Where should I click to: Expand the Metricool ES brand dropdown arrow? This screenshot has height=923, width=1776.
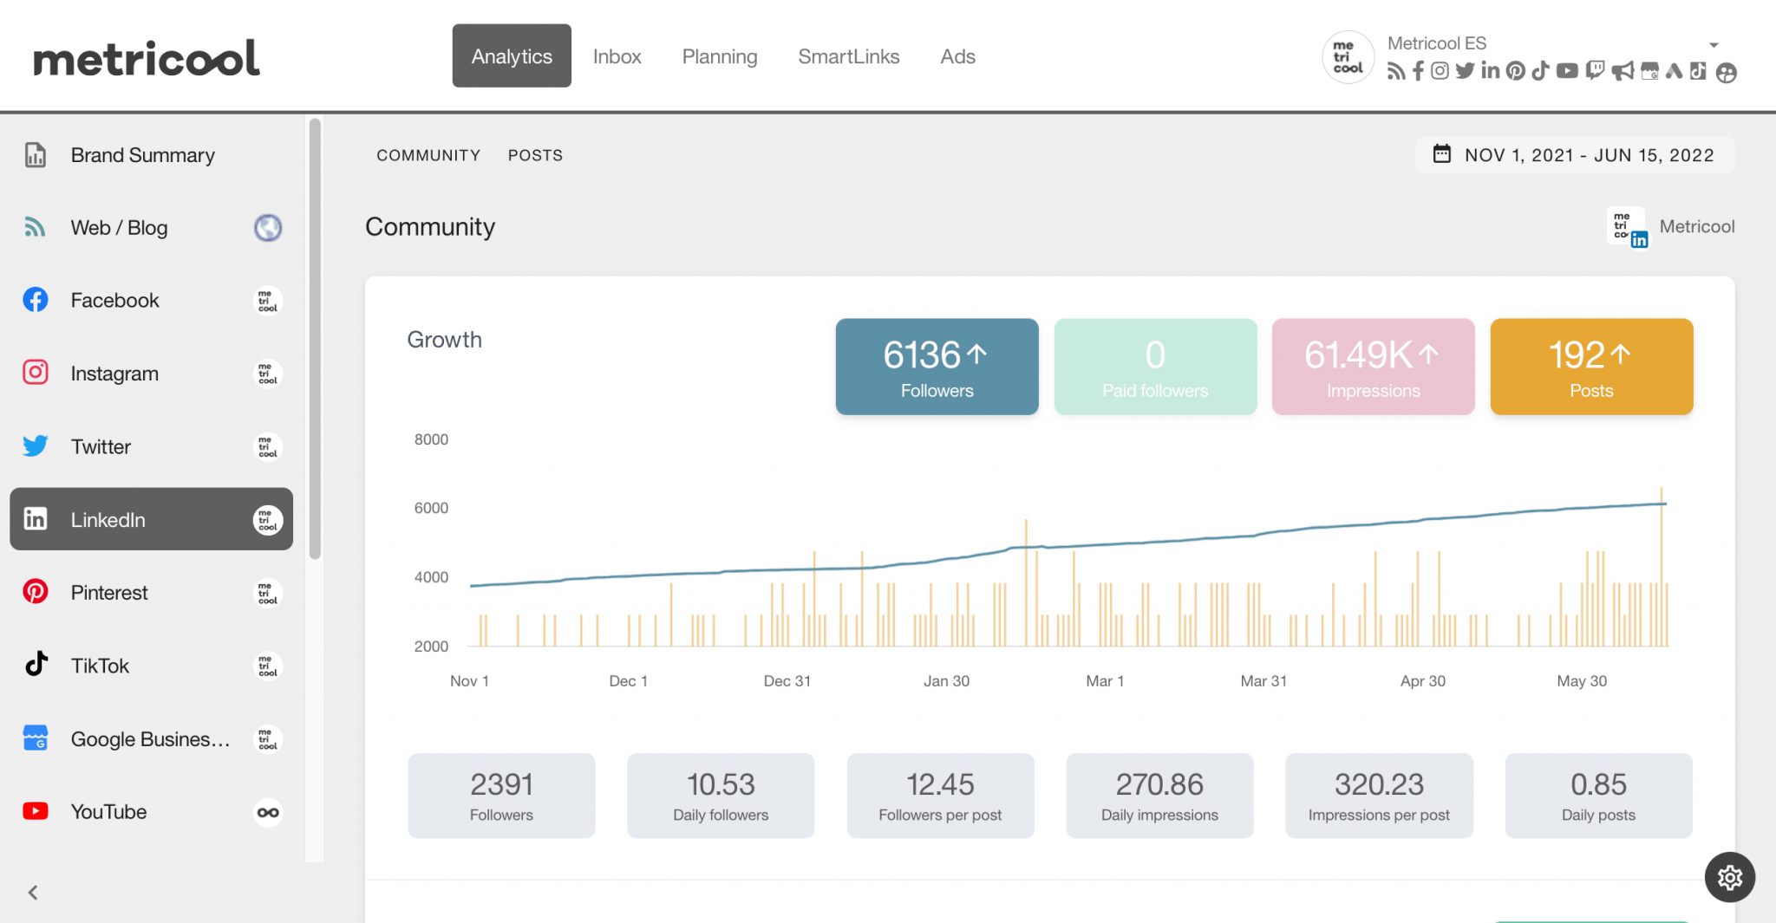pos(1714,45)
